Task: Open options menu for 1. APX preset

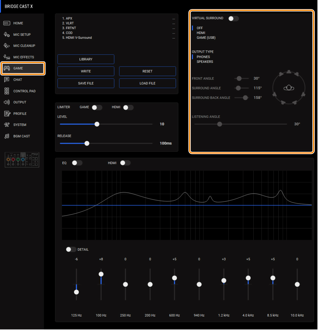Action: coord(174,19)
